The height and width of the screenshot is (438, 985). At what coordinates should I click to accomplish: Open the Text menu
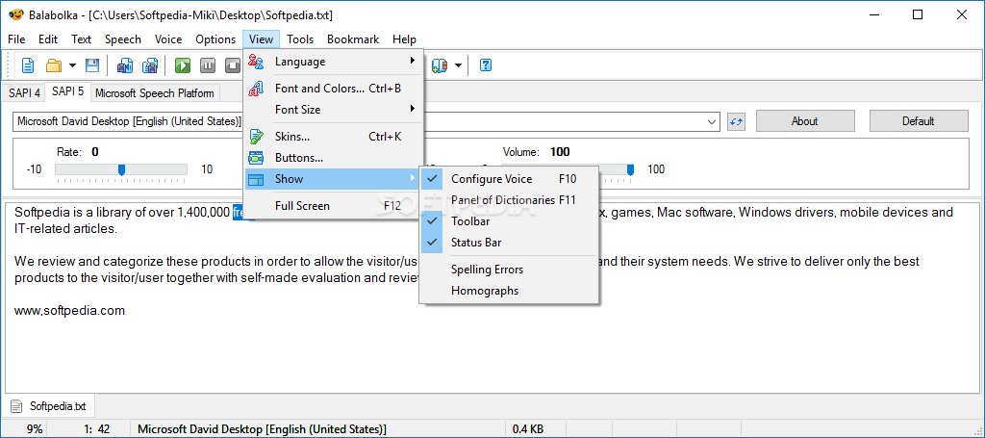(81, 39)
